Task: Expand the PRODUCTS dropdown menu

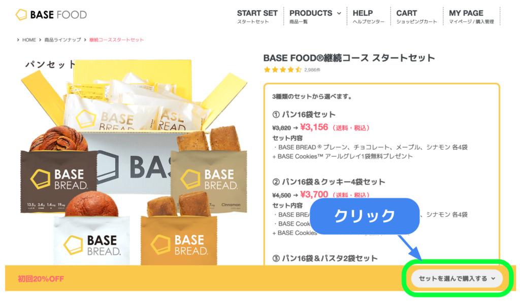Action: pyautogui.click(x=315, y=17)
